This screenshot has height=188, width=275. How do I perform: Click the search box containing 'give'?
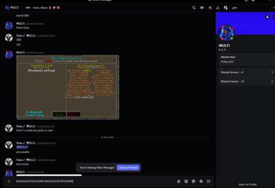coord(252,8)
